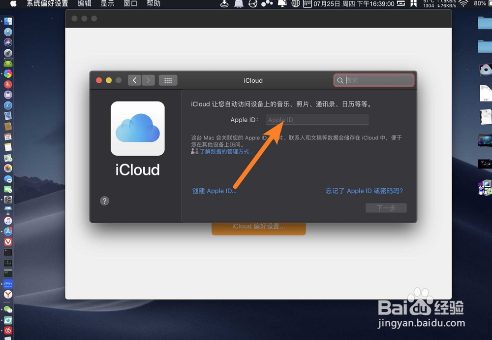
Task: Open Vivaldi browser in the Dock
Action: [8, 241]
